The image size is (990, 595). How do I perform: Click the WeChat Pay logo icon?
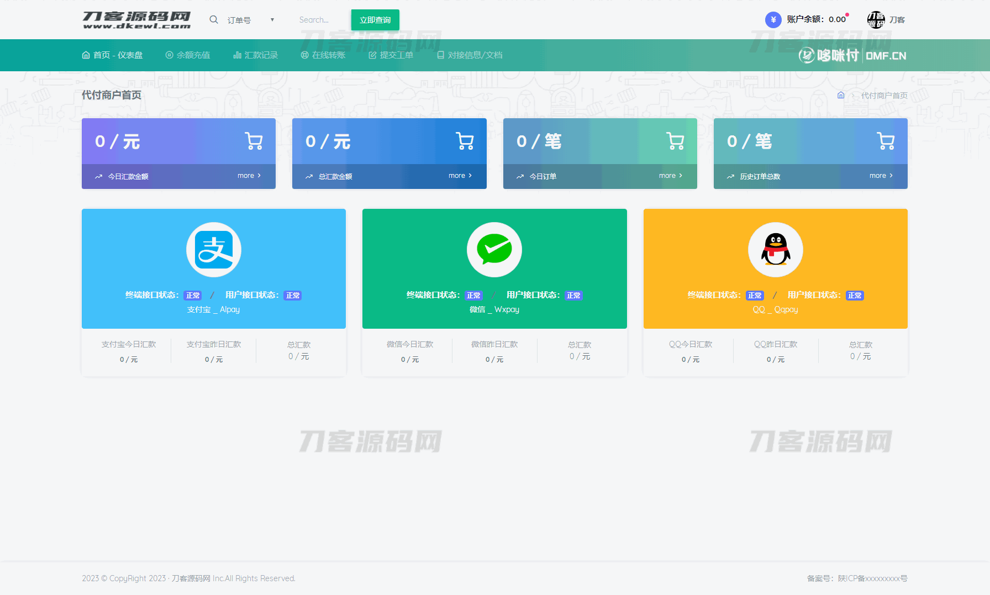(494, 250)
